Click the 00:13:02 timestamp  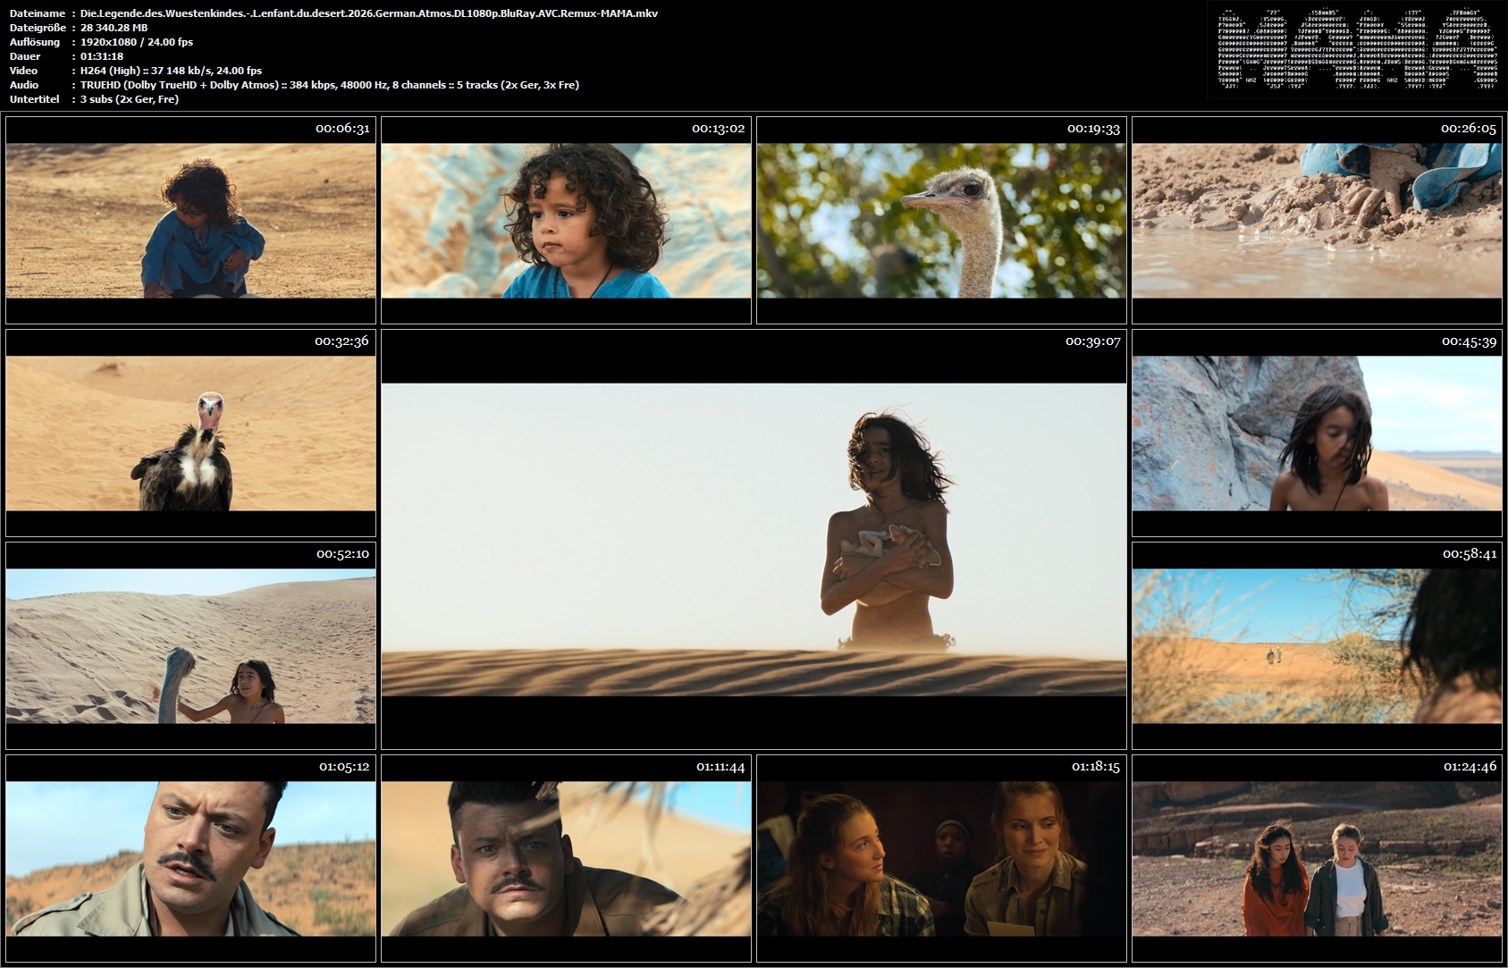coord(718,129)
